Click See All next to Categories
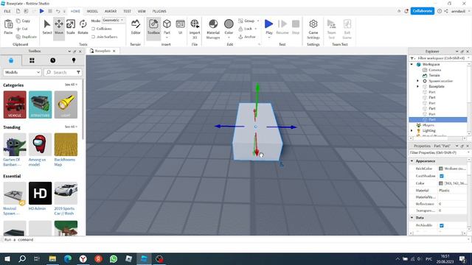Image resolution: width=472 pixels, height=265 pixels. click(71, 85)
